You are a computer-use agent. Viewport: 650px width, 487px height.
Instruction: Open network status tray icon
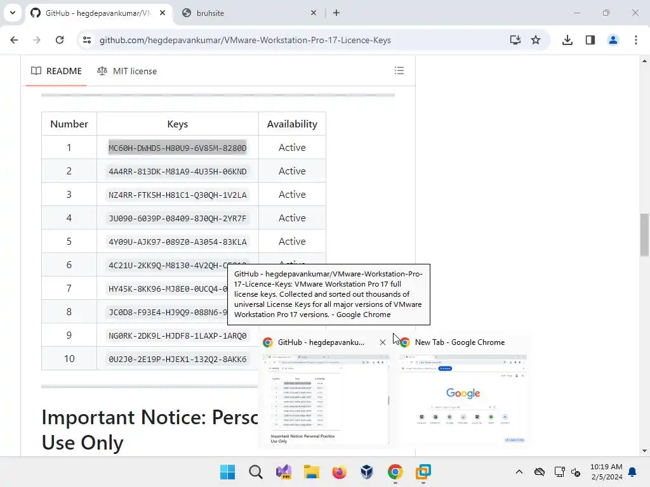click(x=559, y=472)
